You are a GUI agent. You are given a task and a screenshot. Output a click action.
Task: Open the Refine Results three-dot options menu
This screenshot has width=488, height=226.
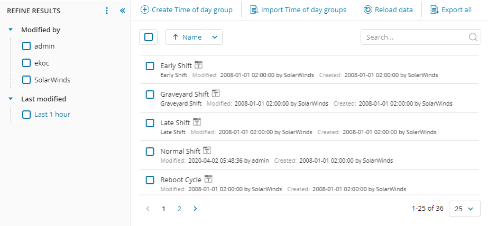[x=107, y=11]
